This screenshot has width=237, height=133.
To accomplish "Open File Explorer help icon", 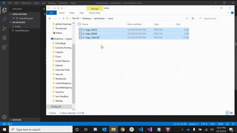I will (232, 13).
